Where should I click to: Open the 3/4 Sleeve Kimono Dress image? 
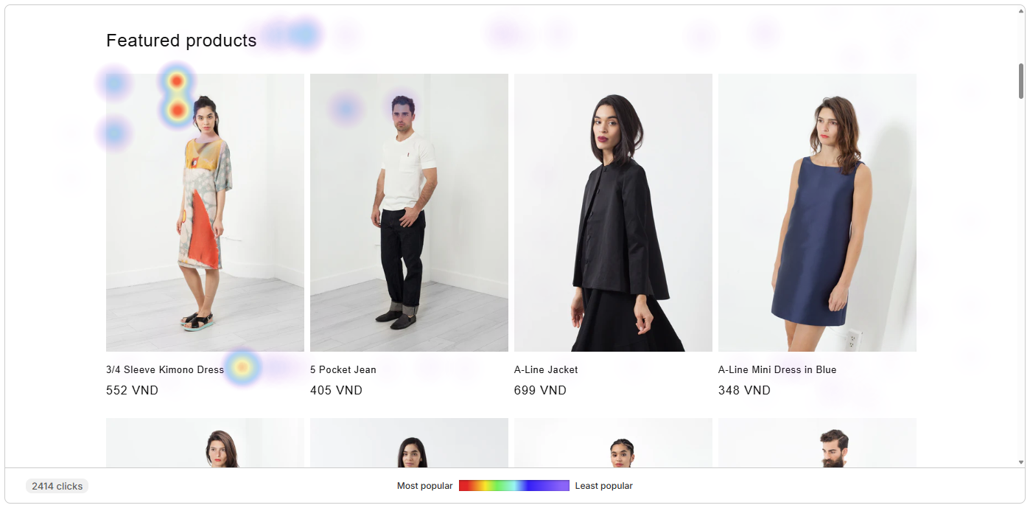pos(205,212)
